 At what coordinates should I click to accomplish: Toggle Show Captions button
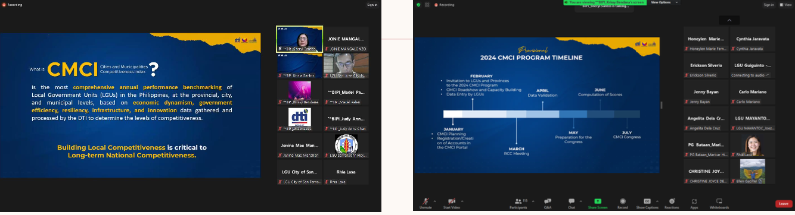(x=647, y=203)
